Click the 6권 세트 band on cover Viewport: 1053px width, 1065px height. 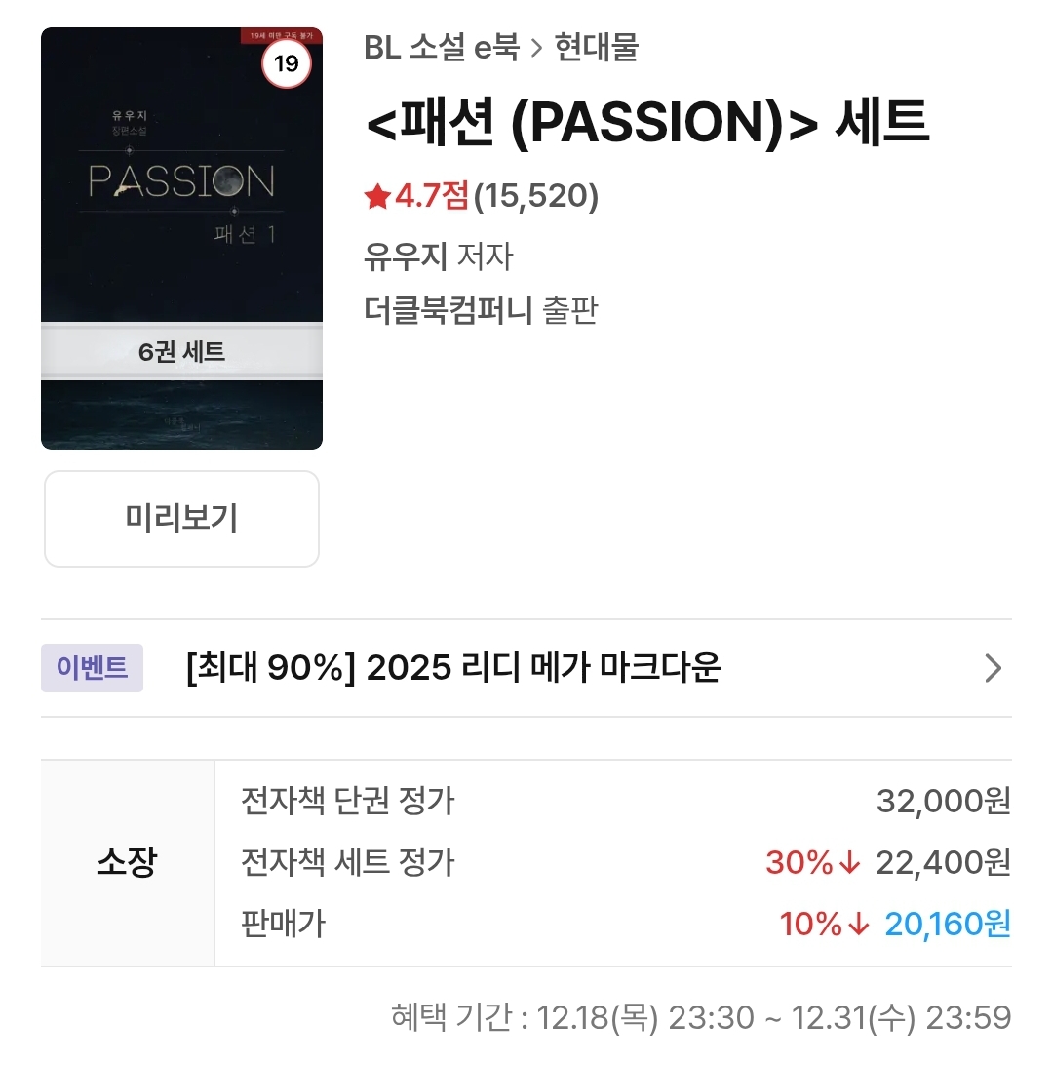pos(181,352)
